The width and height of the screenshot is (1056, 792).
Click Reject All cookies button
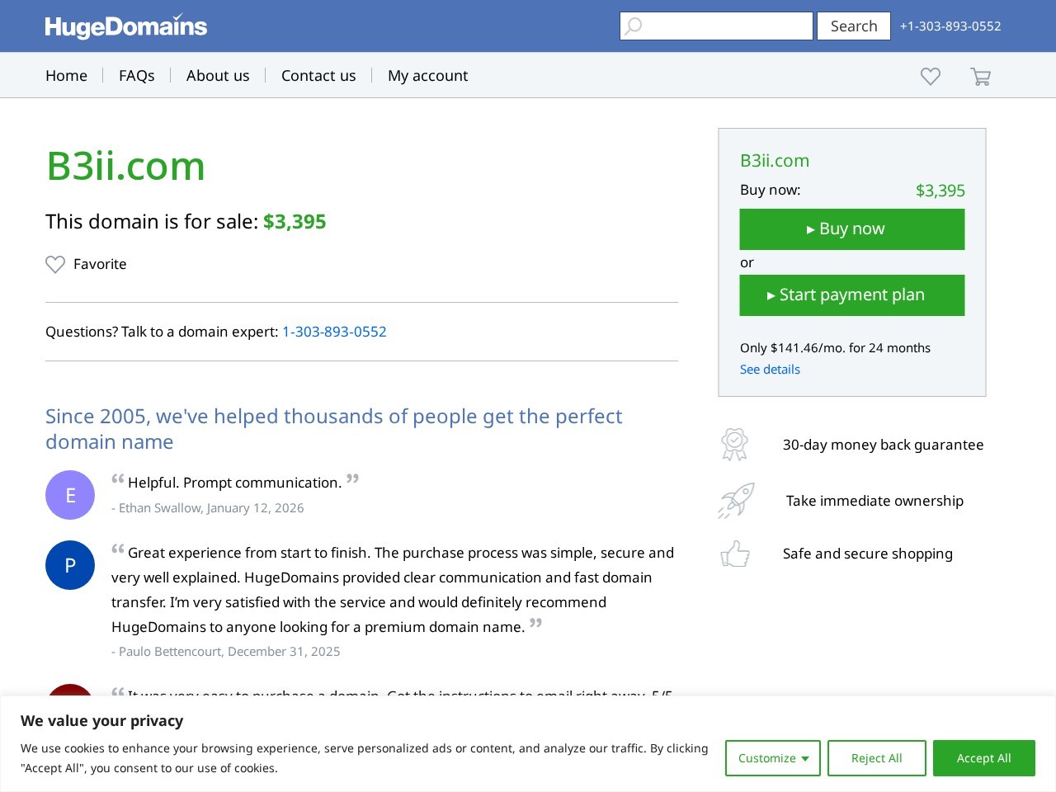point(876,758)
